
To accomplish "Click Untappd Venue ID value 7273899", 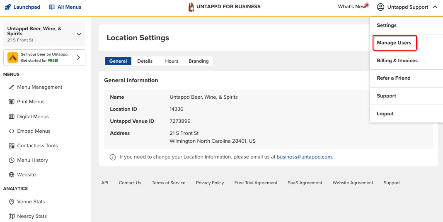I will point(180,121).
